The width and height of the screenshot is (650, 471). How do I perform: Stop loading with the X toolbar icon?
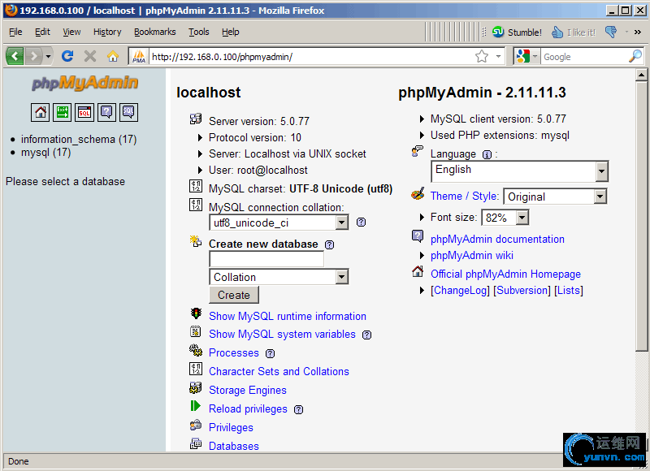click(x=90, y=55)
